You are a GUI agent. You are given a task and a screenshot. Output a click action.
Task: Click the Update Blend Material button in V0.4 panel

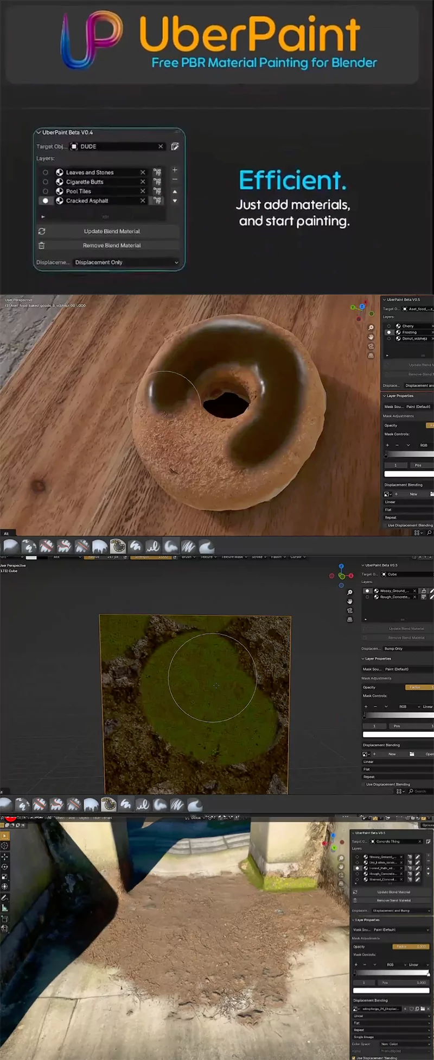point(112,232)
